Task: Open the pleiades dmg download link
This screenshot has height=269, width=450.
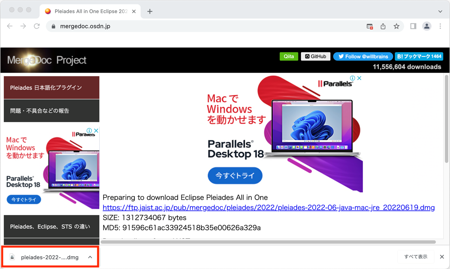Action: point(268,208)
